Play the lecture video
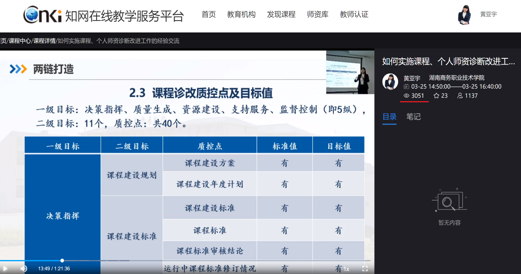This screenshot has width=521, height=274. coord(5,269)
